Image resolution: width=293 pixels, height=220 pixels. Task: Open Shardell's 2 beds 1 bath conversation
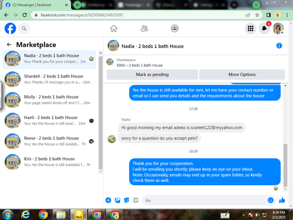(x=49, y=79)
